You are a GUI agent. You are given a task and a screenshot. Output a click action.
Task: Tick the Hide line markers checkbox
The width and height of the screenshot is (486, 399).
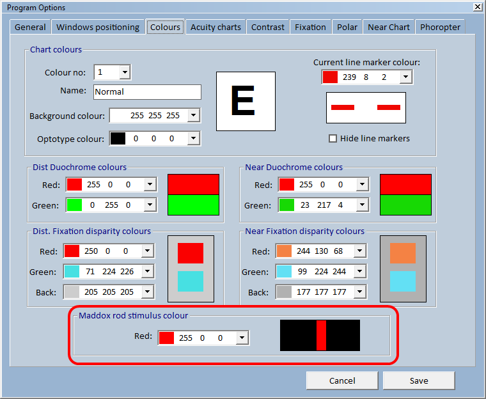[333, 139]
